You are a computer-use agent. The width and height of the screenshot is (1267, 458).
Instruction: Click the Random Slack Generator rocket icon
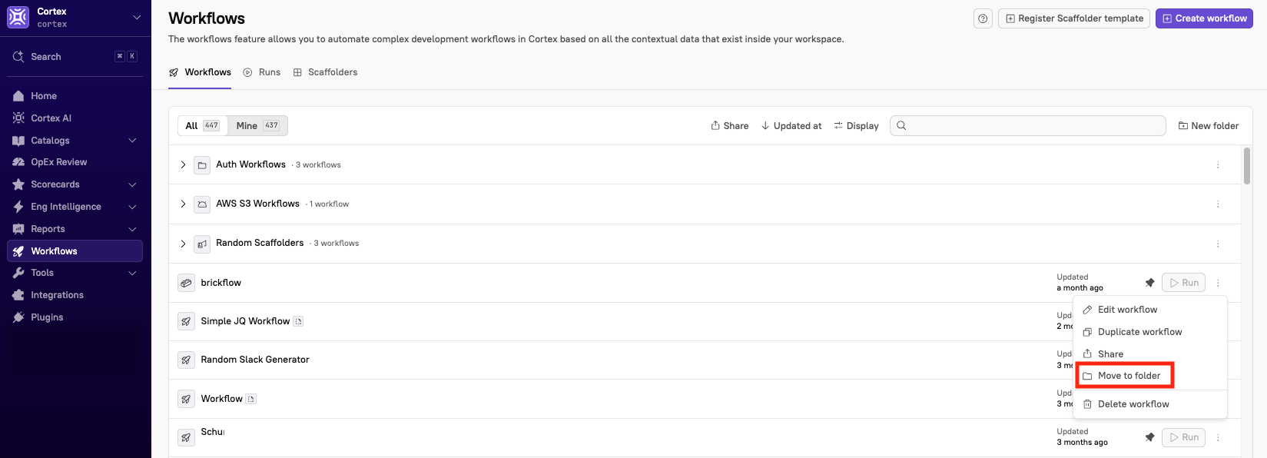pyautogui.click(x=186, y=360)
